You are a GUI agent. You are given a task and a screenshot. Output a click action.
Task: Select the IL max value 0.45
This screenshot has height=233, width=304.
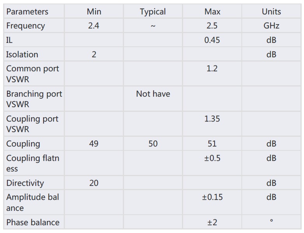click(x=212, y=40)
